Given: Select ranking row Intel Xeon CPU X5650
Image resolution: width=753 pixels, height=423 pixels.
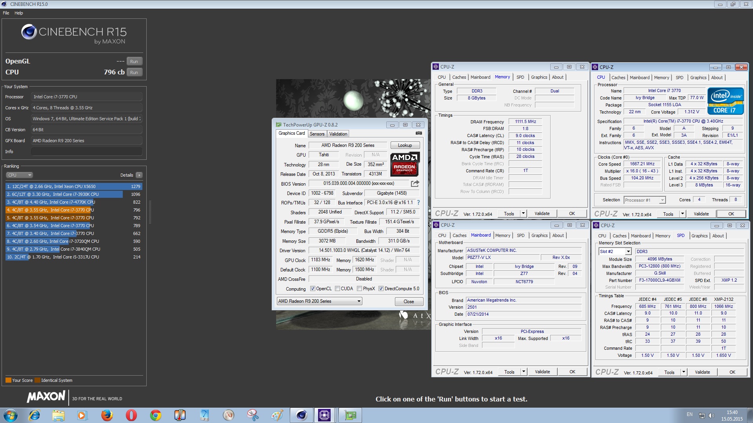Looking at the screenshot, I should (74, 186).
